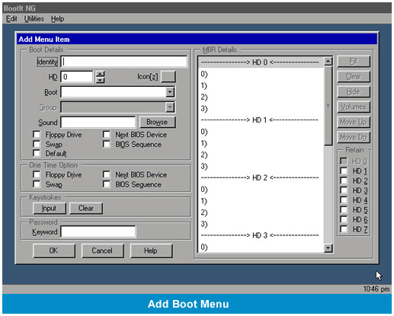Click the Volumes button

coord(354,107)
